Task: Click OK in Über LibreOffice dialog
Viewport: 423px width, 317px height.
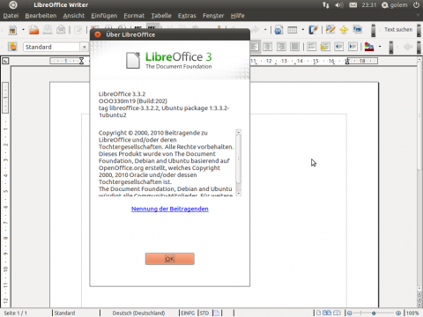Action: 170,259
